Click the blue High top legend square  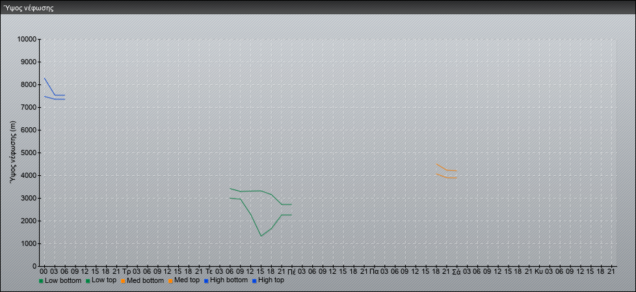click(254, 281)
